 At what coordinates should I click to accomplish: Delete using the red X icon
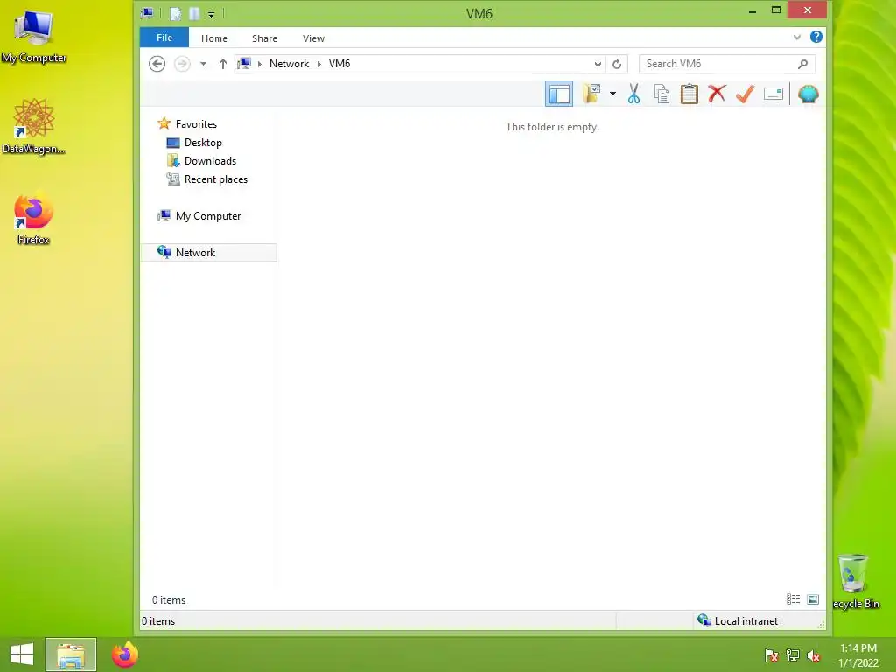[x=717, y=94]
